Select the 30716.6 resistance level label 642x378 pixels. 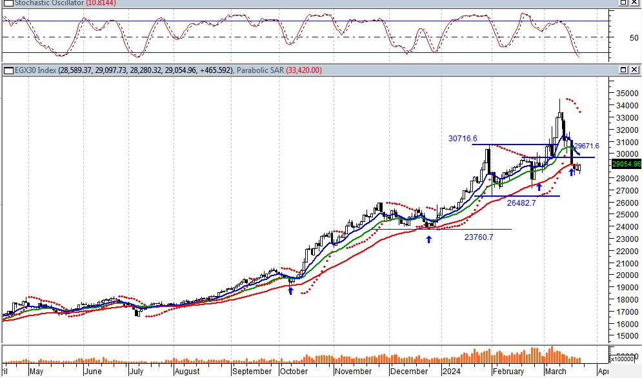point(463,139)
